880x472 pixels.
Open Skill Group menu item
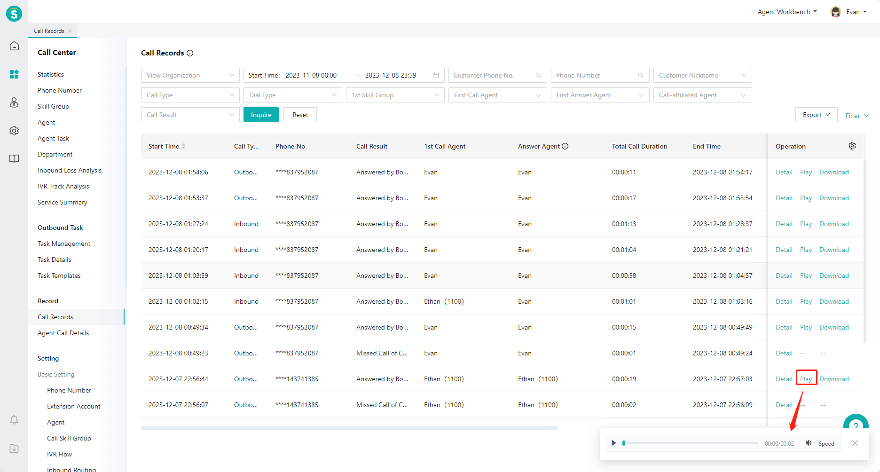coord(53,106)
